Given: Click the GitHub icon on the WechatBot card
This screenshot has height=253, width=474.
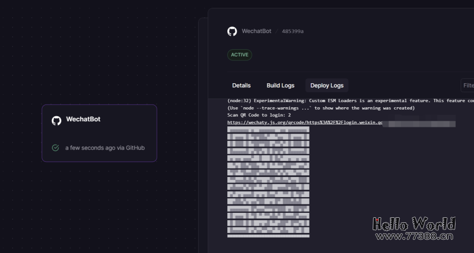Looking at the screenshot, I should click(57, 120).
